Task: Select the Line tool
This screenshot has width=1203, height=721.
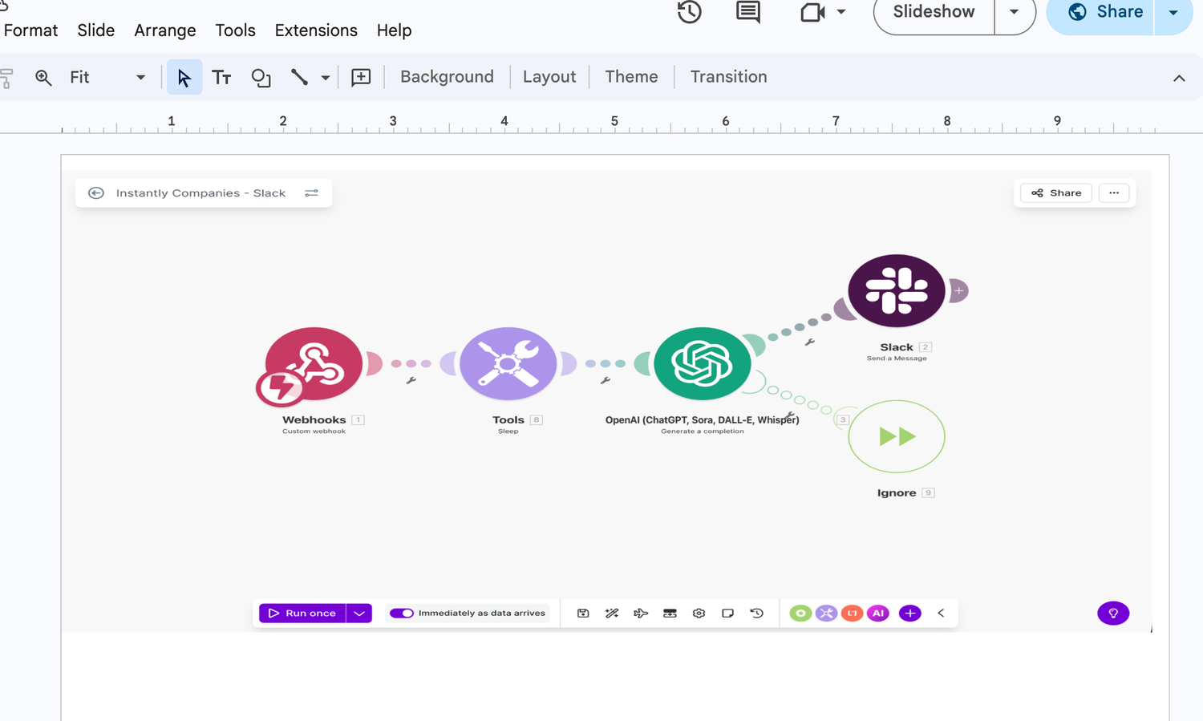Action: coord(299,77)
